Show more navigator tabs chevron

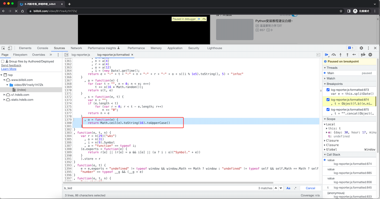pos(51,55)
